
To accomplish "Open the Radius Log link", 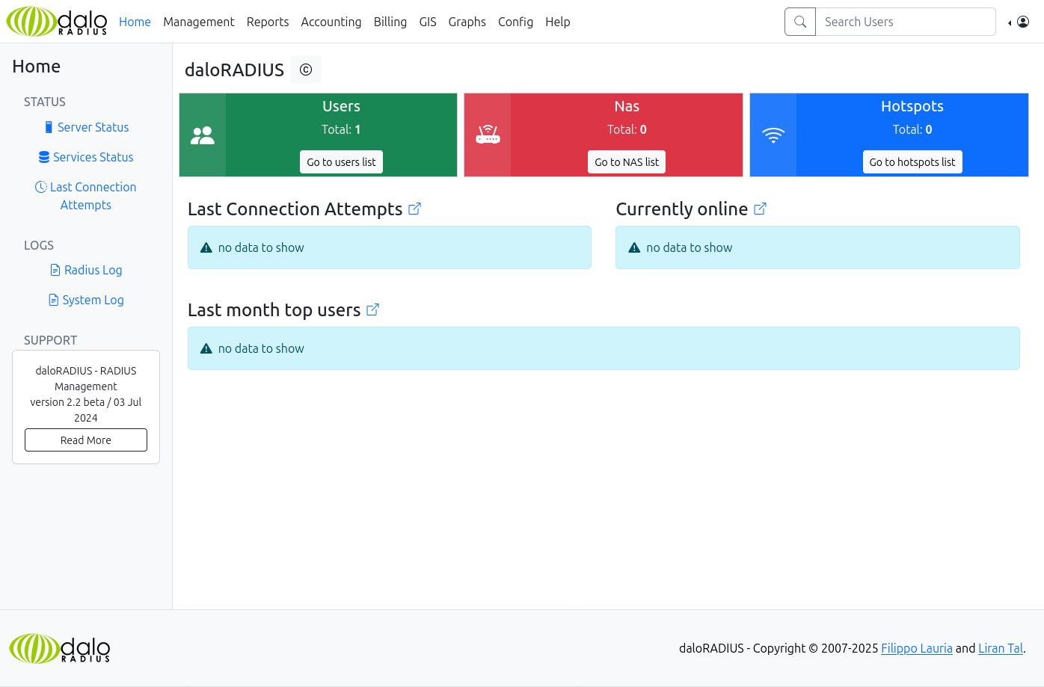I will click(x=93, y=270).
